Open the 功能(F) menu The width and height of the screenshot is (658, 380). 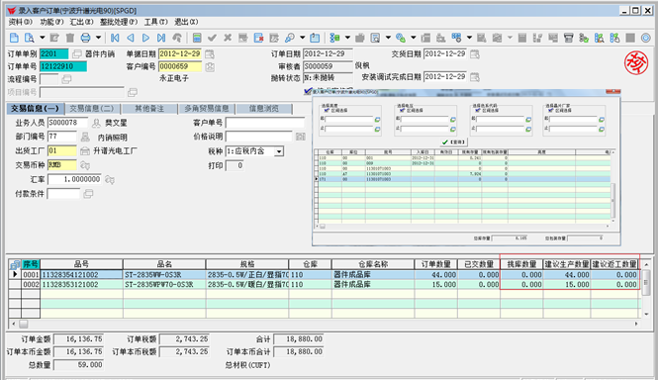tap(51, 22)
